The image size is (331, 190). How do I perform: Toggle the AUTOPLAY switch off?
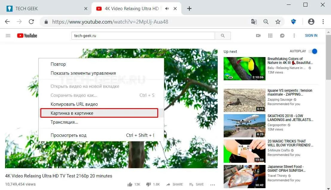tap(313, 51)
